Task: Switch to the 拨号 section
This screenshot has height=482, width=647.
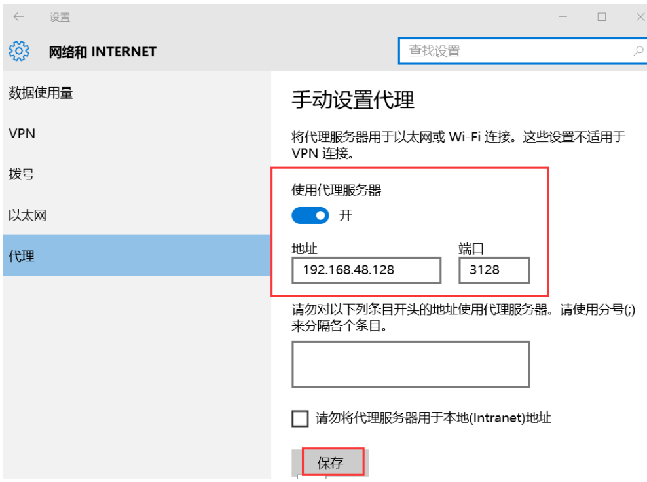Action: [21, 174]
